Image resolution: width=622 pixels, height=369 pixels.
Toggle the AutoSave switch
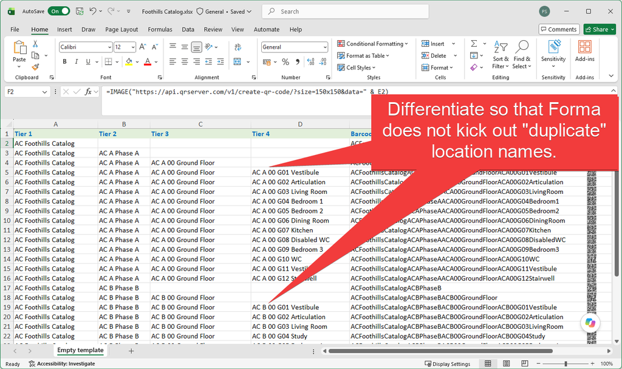59,11
